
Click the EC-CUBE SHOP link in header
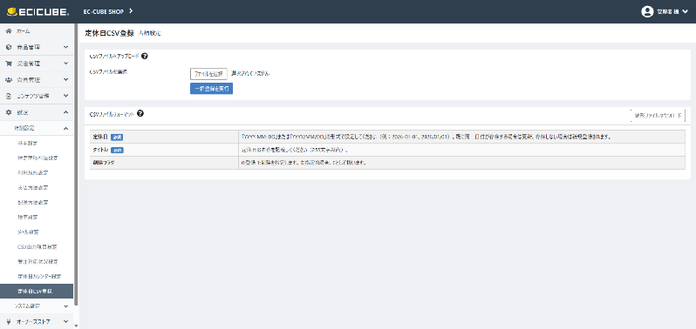click(x=104, y=11)
